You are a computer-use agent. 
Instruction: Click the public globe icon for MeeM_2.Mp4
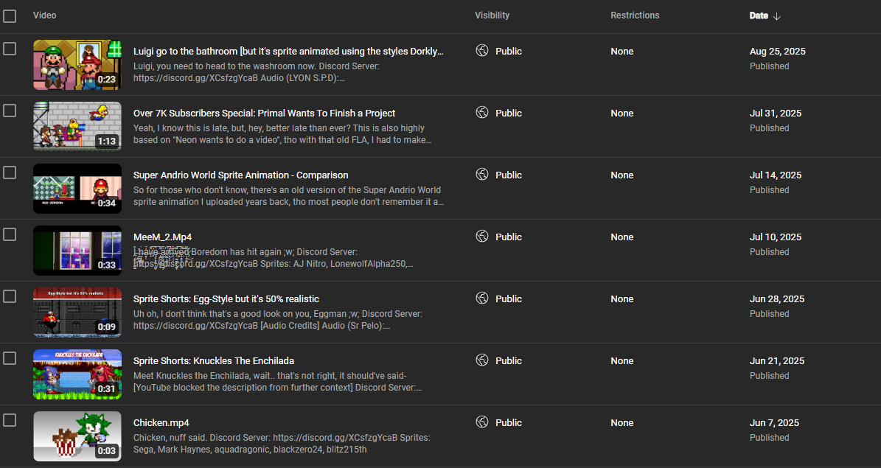(x=482, y=237)
